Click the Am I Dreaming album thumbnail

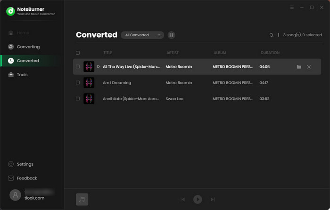89,82
